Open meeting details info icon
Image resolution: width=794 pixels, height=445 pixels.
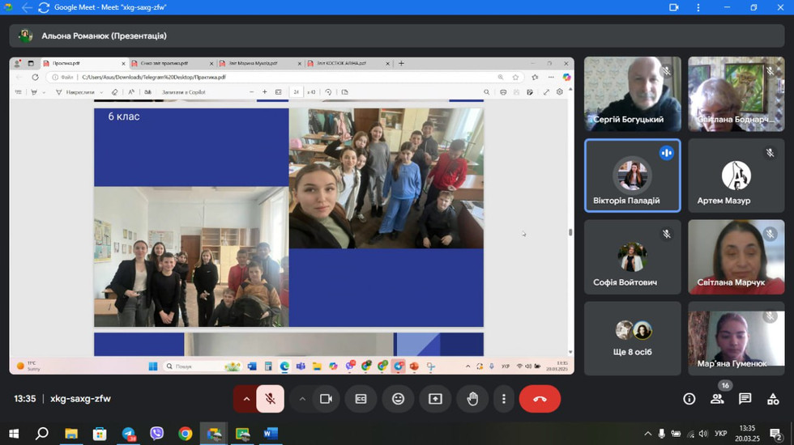click(689, 399)
